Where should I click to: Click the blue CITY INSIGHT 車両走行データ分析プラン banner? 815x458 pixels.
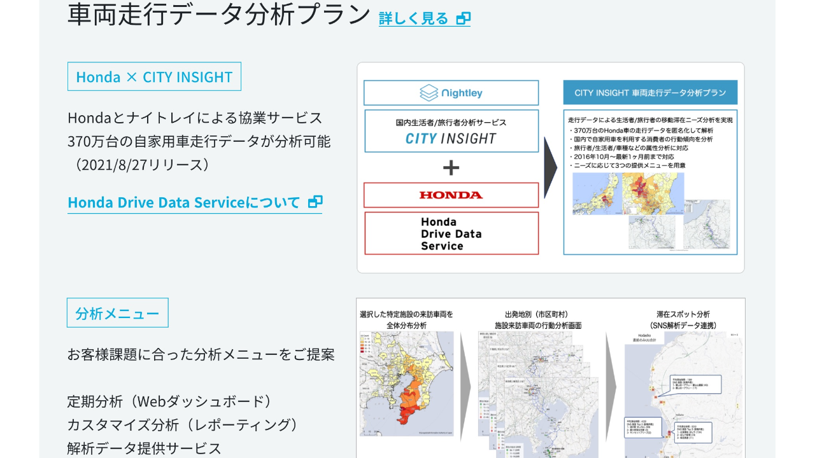pyautogui.click(x=650, y=93)
